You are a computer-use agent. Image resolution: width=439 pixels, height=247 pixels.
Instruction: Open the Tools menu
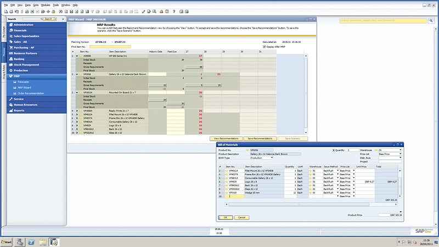(56, 5)
